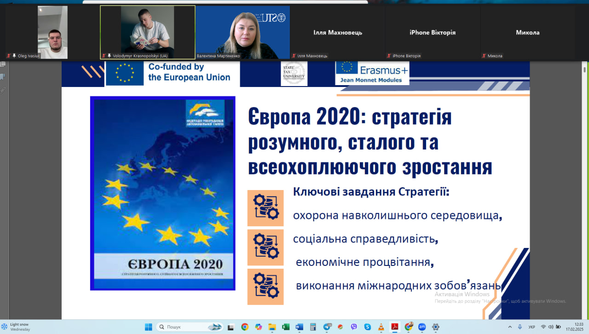Screen dimensions: 589x334
Task: Click the State Tax University logo
Action: click(x=294, y=73)
